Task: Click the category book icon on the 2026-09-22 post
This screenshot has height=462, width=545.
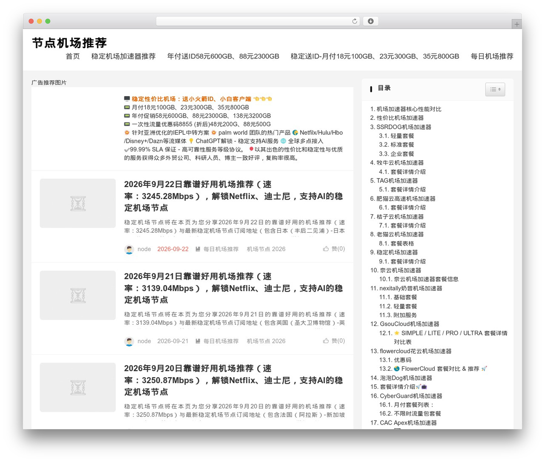Action: pyautogui.click(x=198, y=249)
